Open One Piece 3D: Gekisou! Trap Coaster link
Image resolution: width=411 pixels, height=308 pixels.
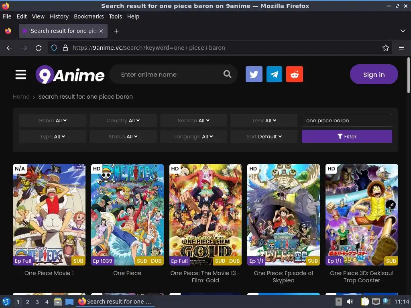click(362, 277)
